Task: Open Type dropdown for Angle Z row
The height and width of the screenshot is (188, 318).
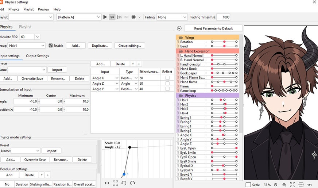Action: coord(129,84)
